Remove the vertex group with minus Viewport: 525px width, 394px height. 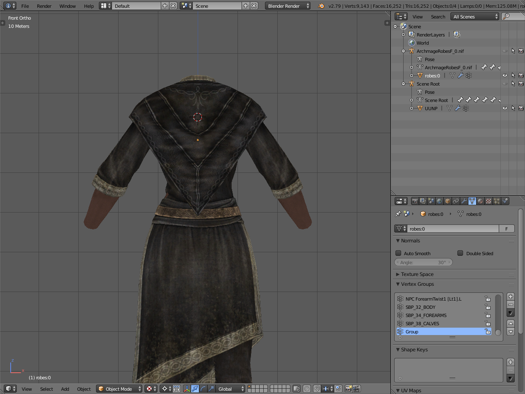pyautogui.click(x=511, y=305)
